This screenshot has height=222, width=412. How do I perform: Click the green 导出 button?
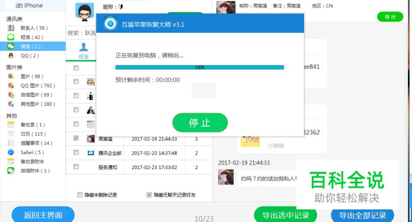click(390, 17)
